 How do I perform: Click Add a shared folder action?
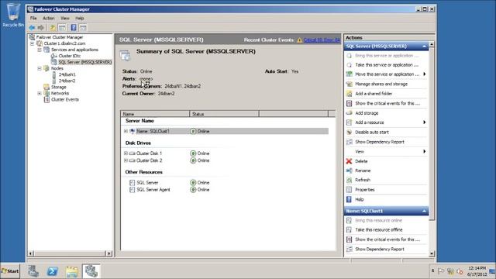pos(374,94)
